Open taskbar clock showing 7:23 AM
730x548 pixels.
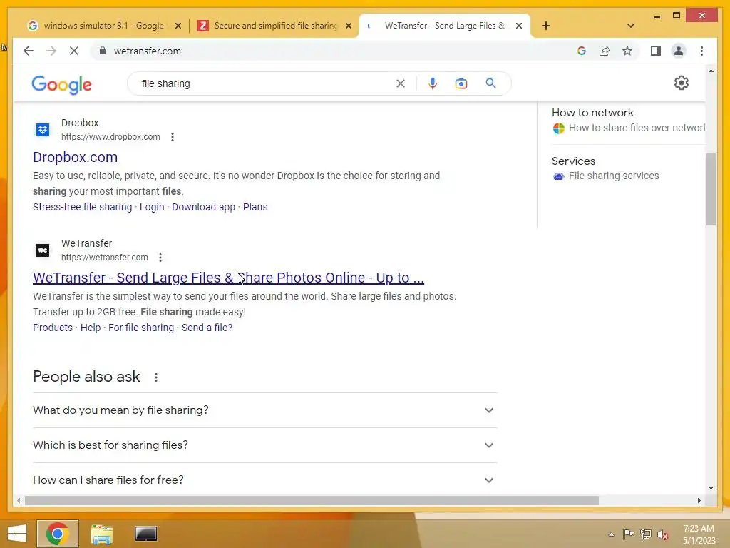pos(699,534)
